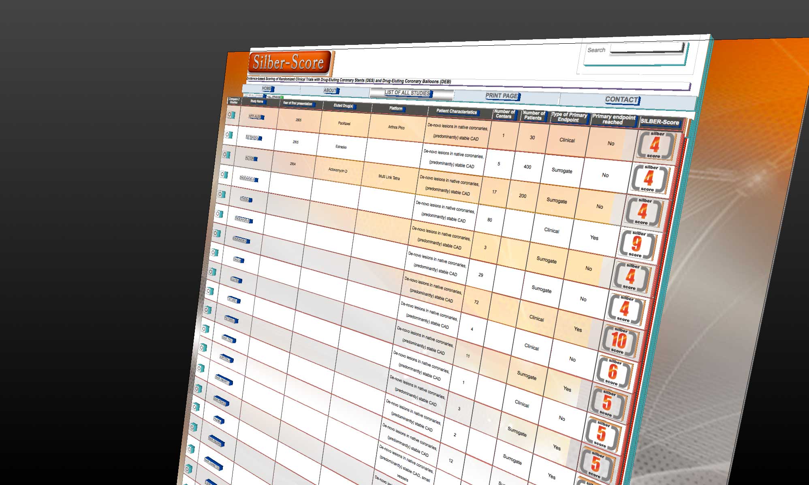The height and width of the screenshot is (485, 809).
Task: Click the Estradiol drug cell
Action: coord(341,147)
